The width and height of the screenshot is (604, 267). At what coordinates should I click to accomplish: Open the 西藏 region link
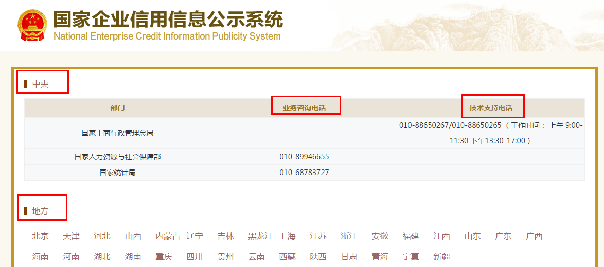[288, 256]
